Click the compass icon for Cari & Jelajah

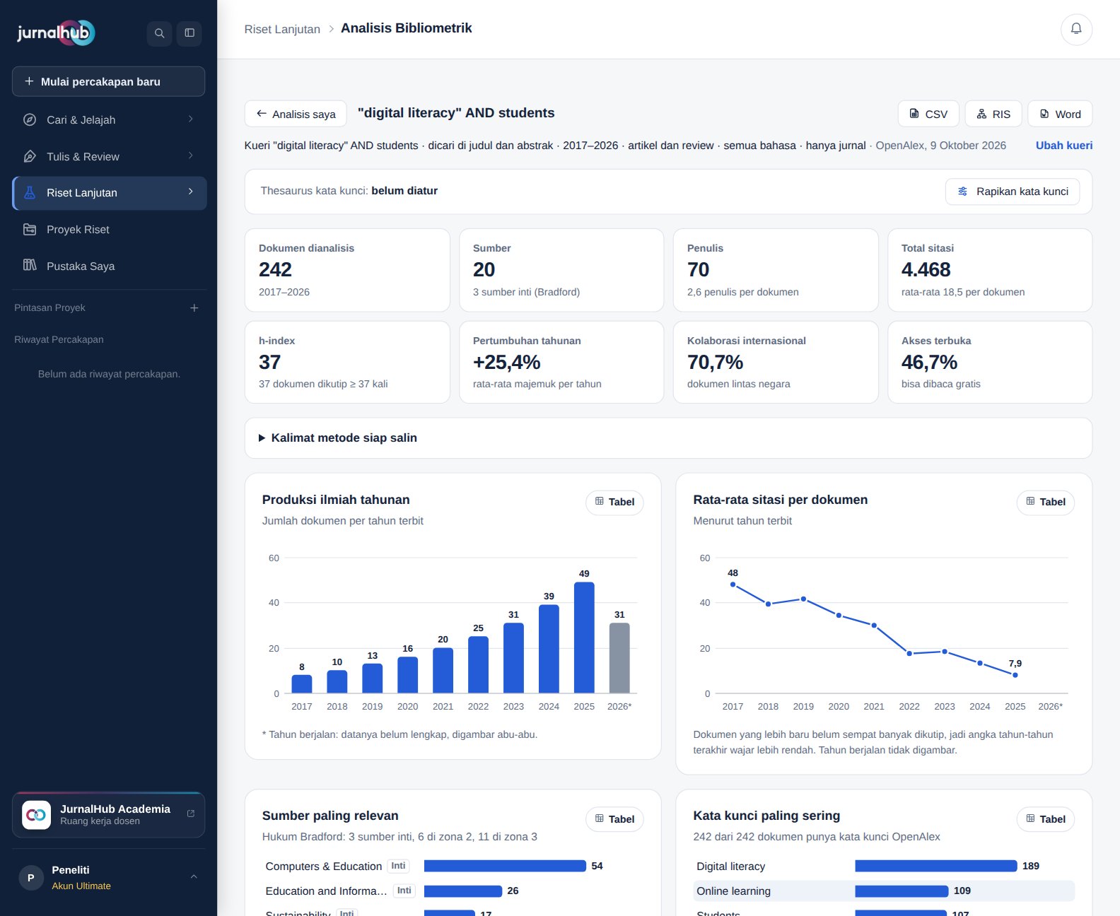(x=30, y=119)
